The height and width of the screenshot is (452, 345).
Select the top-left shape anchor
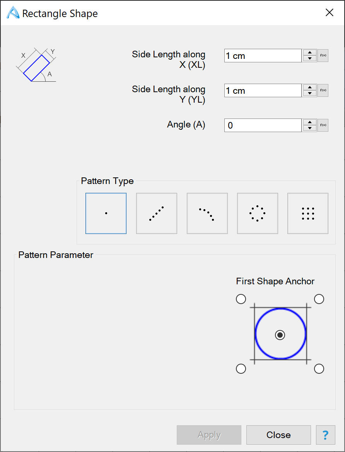coord(241,299)
